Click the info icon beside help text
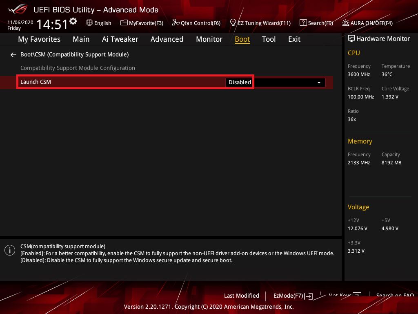The height and width of the screenshot is (314, 418). tap(10, 251)
